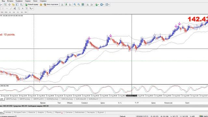Switch to GBPJPYe,M15 chart tab
This screenshot has width=208, height=117.
tap(38, 99)
